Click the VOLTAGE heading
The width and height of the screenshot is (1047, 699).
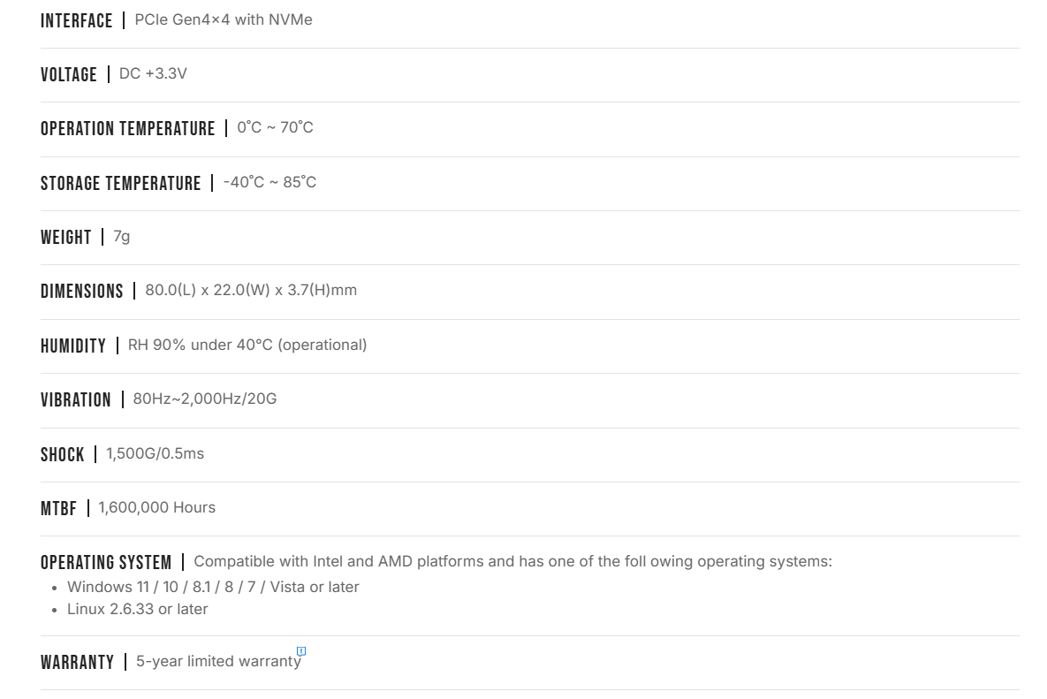pos(69,74)
